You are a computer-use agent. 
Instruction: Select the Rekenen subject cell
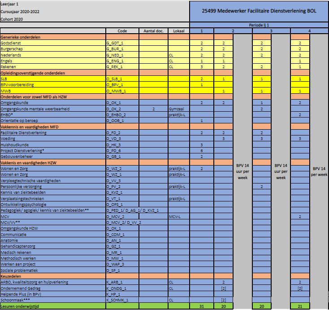pyautogui.click(x=53, y=67)
